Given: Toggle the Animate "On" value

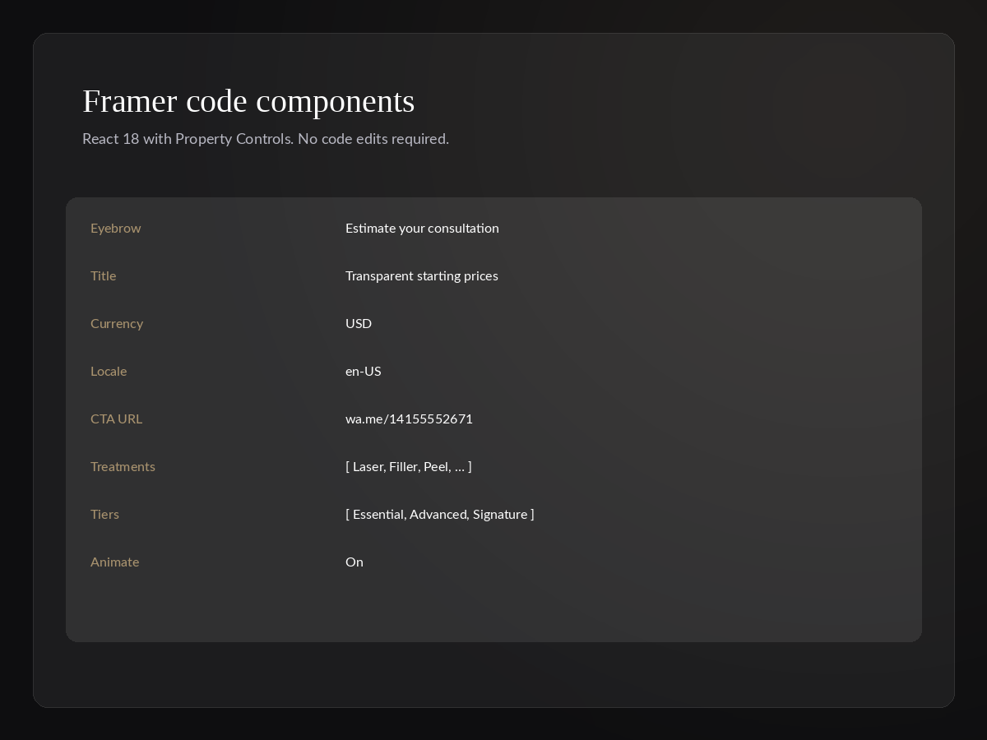Looking at the screenshot, I should (x=354, y=562).
